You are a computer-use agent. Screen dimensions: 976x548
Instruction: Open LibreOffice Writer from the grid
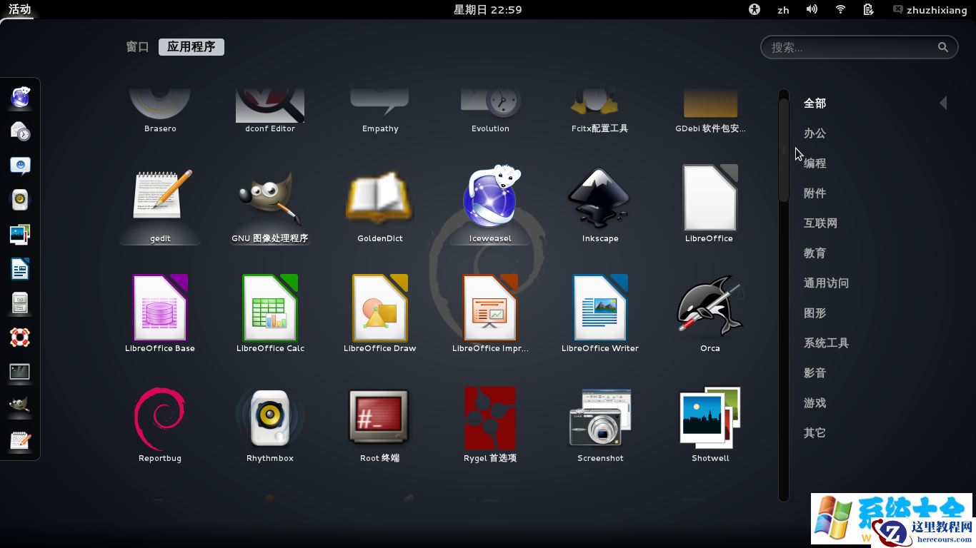pos(600,314)
